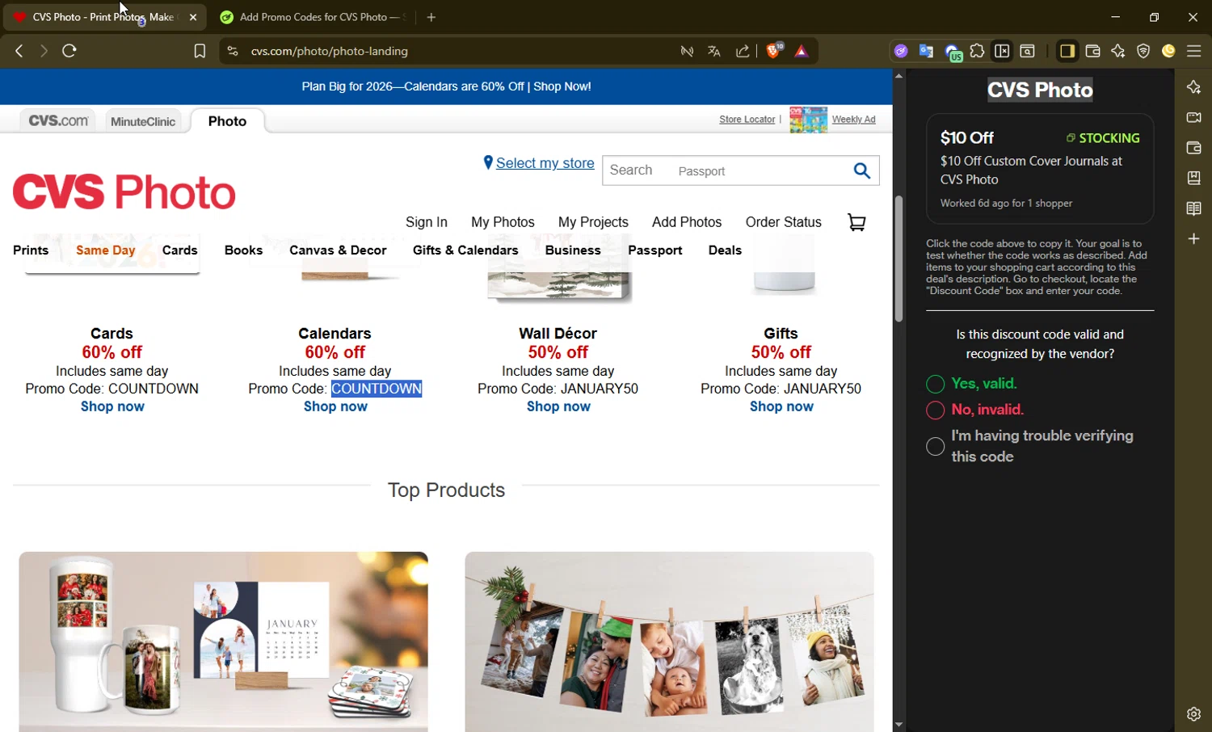Click Shop now under Cards

(x=112, y=407)
